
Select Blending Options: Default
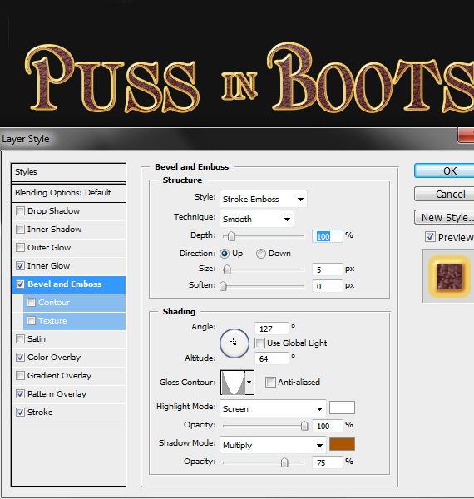[x=68, y=193]
